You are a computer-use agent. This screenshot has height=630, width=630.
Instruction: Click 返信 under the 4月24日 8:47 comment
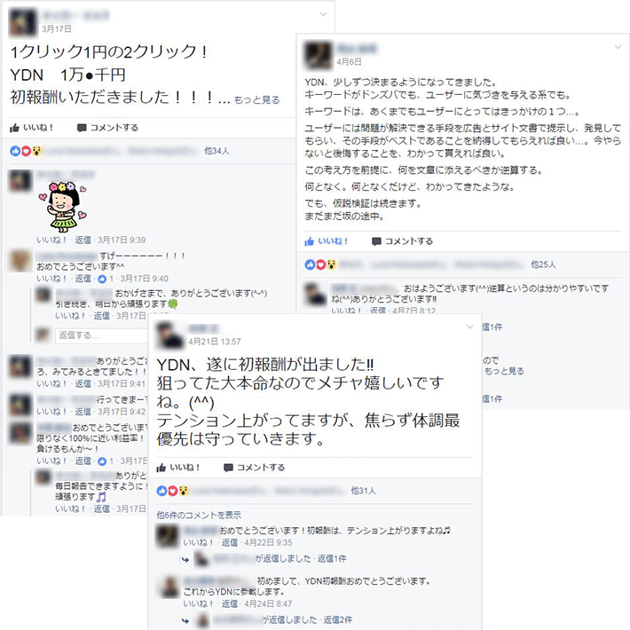(x=230, y=603)
